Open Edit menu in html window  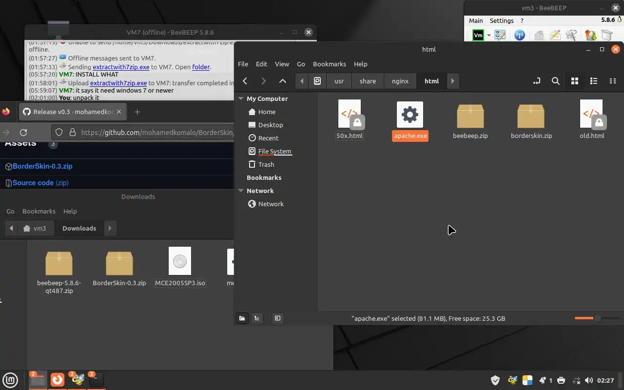point(261,64)
